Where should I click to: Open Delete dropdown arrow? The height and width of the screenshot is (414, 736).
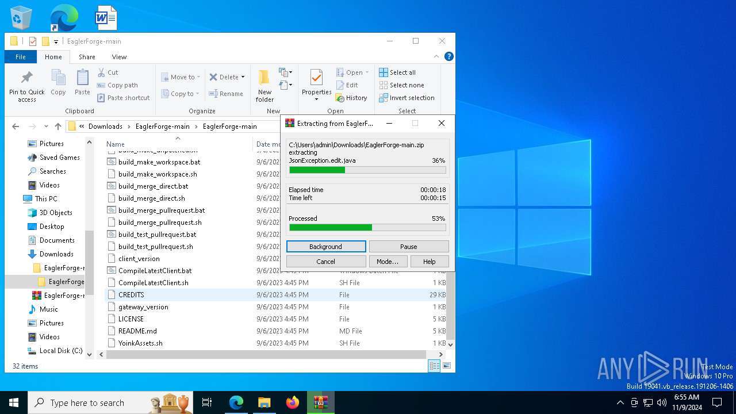243,77
